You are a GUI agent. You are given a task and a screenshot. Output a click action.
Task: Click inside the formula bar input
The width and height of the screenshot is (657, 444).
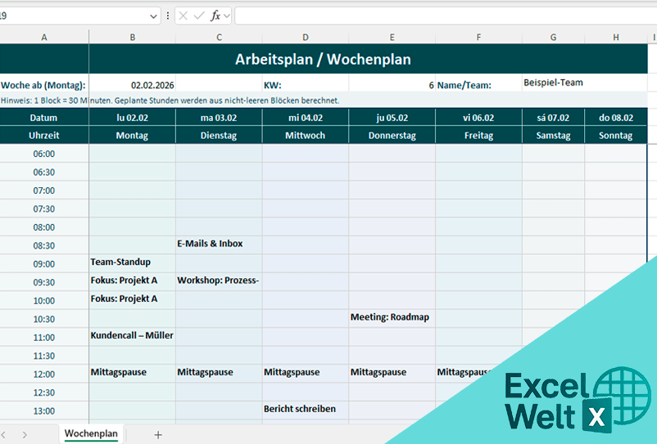(442, 16)
